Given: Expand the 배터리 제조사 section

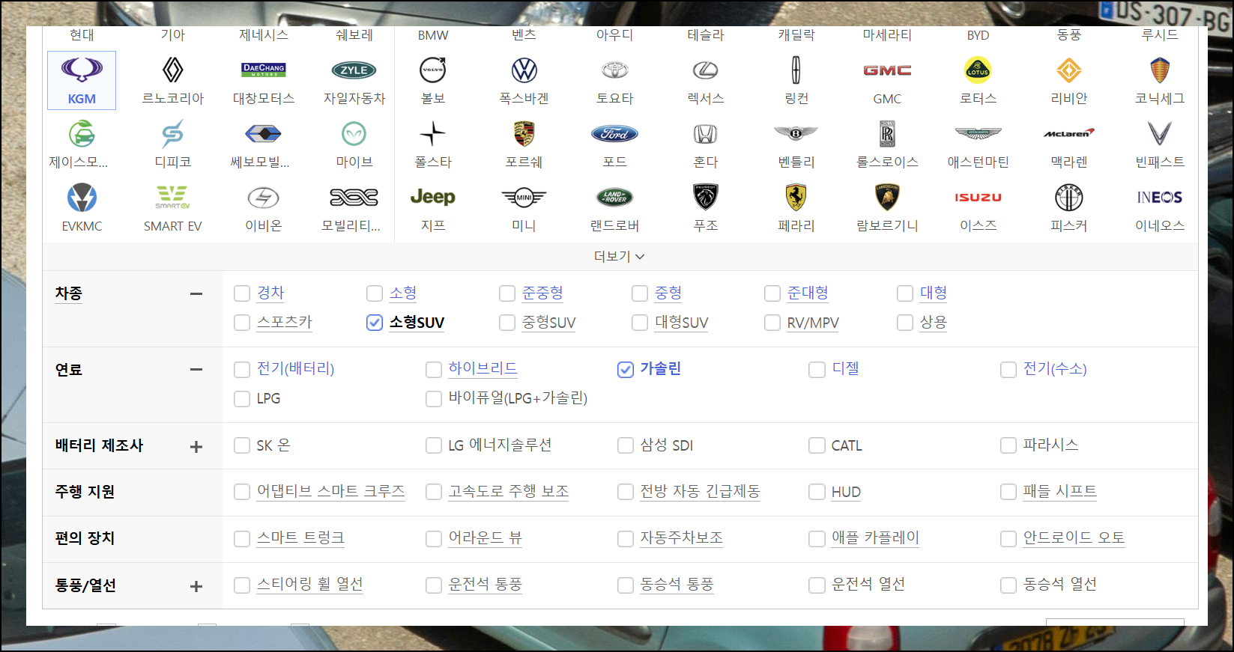Looking at the screenshot, I should pos(196,447).
